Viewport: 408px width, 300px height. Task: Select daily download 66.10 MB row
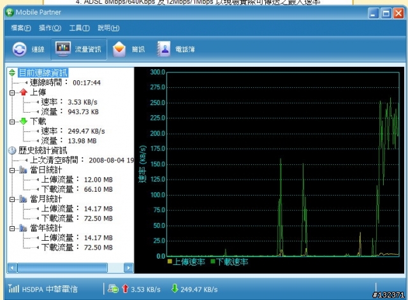[76, 189]
